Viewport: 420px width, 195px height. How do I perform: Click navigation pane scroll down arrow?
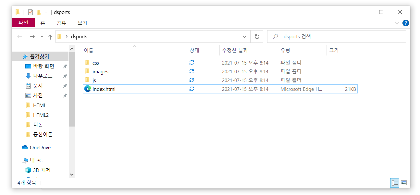click(72, 175)
